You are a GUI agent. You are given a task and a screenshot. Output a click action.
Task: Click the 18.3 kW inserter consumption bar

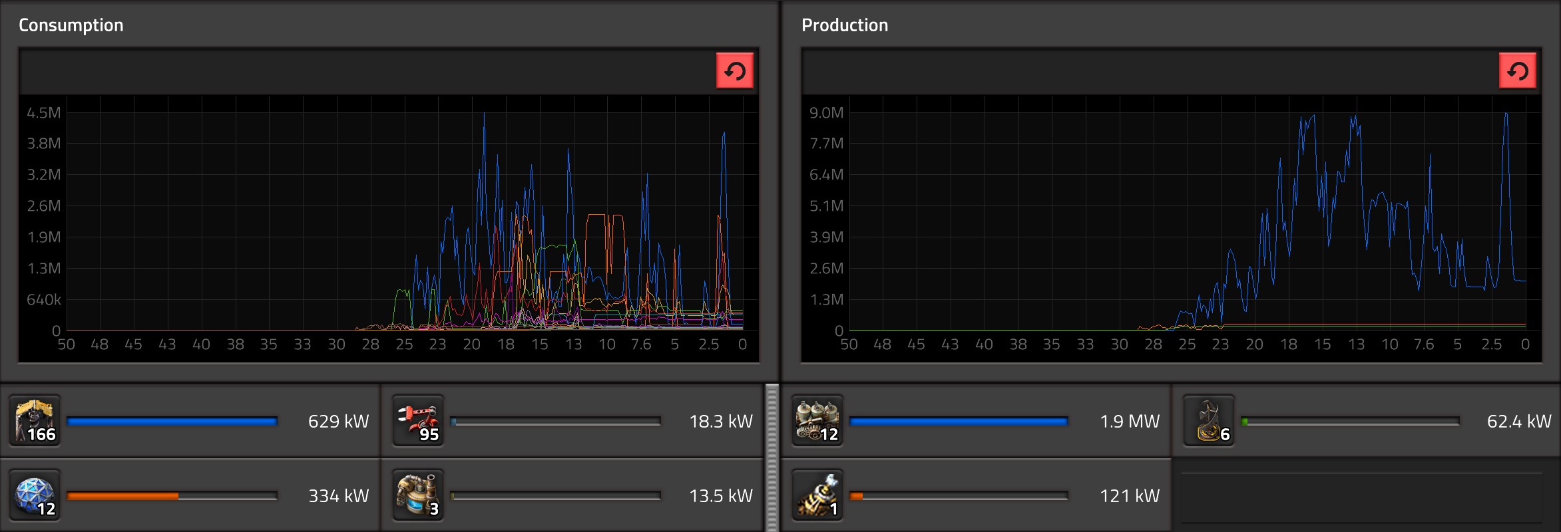click(555, 422)
